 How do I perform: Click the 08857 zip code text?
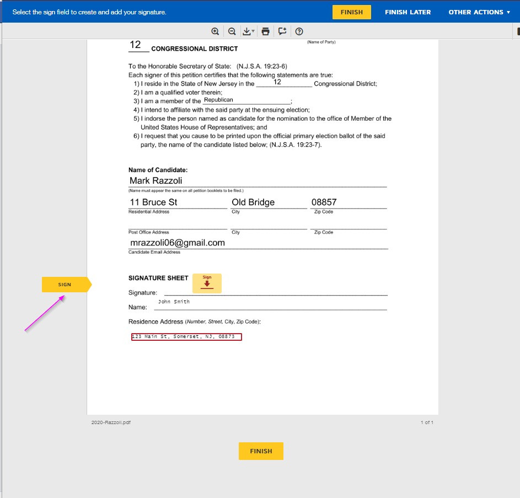tap(324, 202)
